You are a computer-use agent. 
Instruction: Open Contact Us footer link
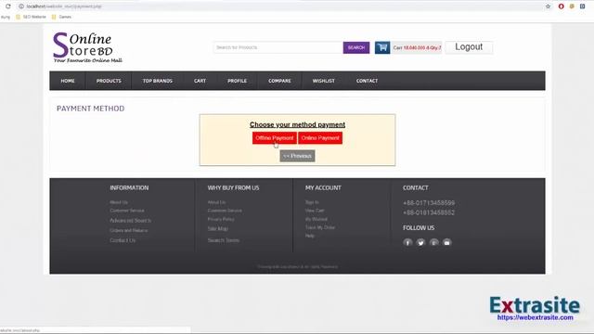[123, 240]
